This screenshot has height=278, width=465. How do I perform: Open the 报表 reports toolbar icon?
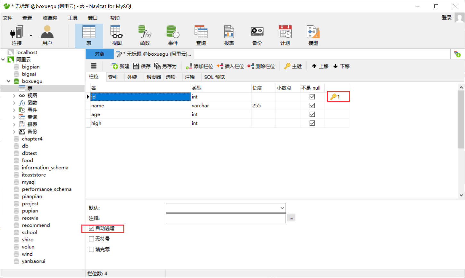pyautogui.click(x=229, y=36)
